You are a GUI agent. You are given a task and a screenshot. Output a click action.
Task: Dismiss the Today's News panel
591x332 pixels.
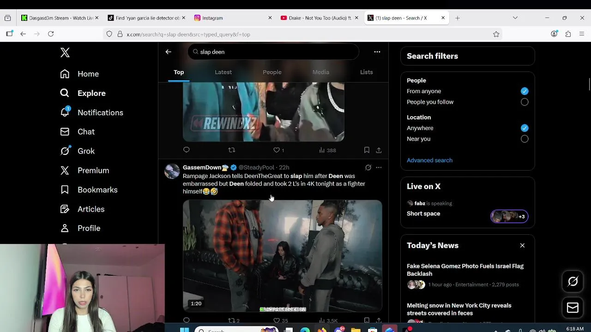pos(522,245)
